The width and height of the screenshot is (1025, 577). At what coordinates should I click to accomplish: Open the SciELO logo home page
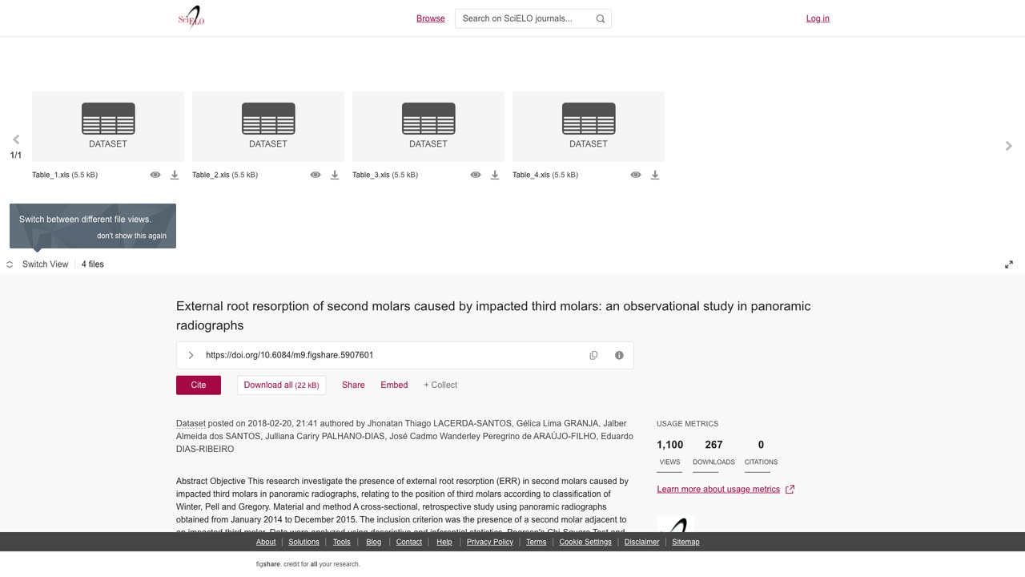[x=191, y=18]
